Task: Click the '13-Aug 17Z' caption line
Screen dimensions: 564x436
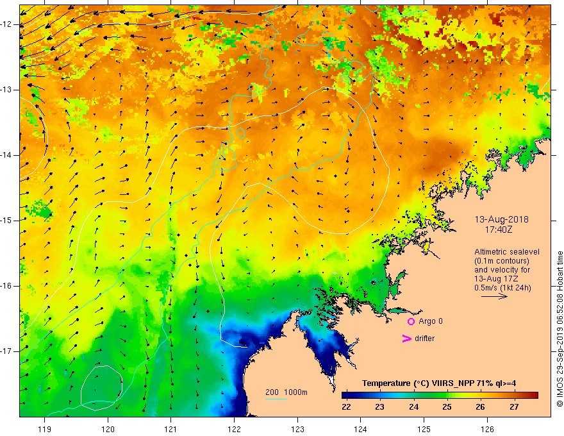Action: [x=497, y=279]
